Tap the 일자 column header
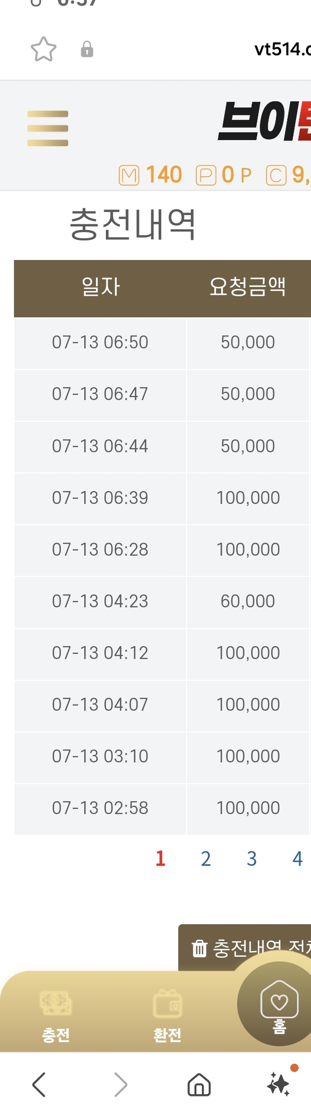The height and width of the screenshot is (1117, 311). tap(100, 287)
